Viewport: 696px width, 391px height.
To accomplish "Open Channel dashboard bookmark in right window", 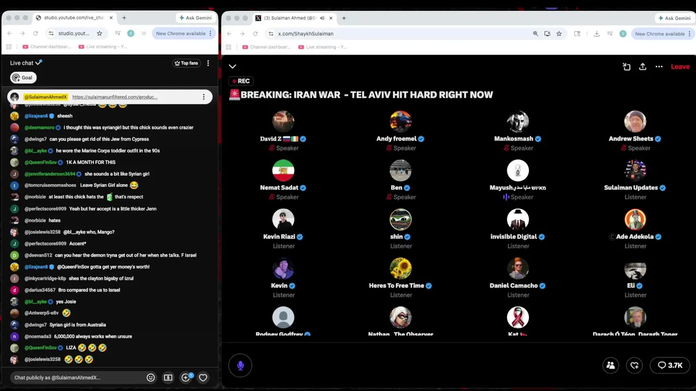I will 266,47.
